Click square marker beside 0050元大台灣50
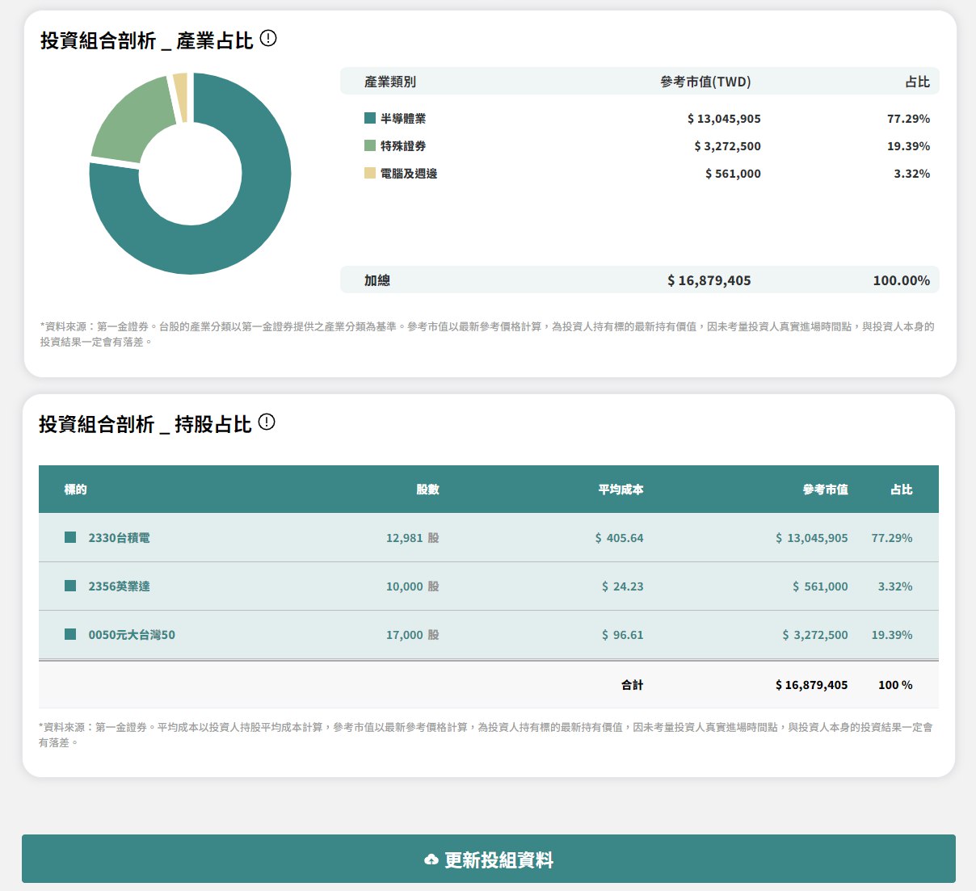Image resolution: width=976 pixels, height=891 pixels. (70, 634)
